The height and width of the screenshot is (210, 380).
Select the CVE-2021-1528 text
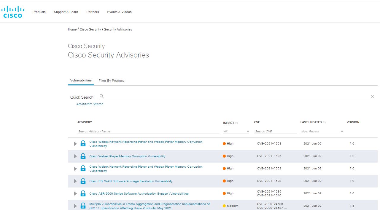269,181
